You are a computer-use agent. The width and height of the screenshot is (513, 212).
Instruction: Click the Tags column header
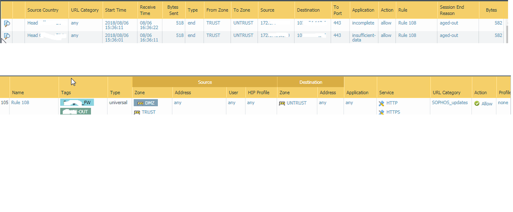66,92
